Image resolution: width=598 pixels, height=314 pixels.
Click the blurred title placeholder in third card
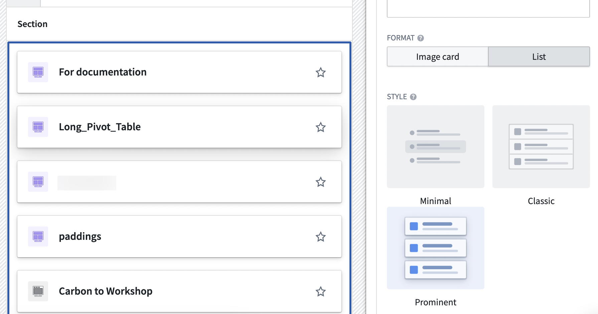point(87,183)
